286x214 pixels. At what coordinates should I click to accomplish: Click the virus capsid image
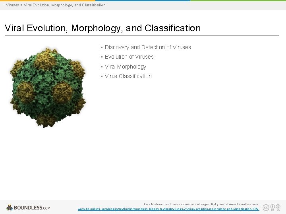click(x=48, y=88)
